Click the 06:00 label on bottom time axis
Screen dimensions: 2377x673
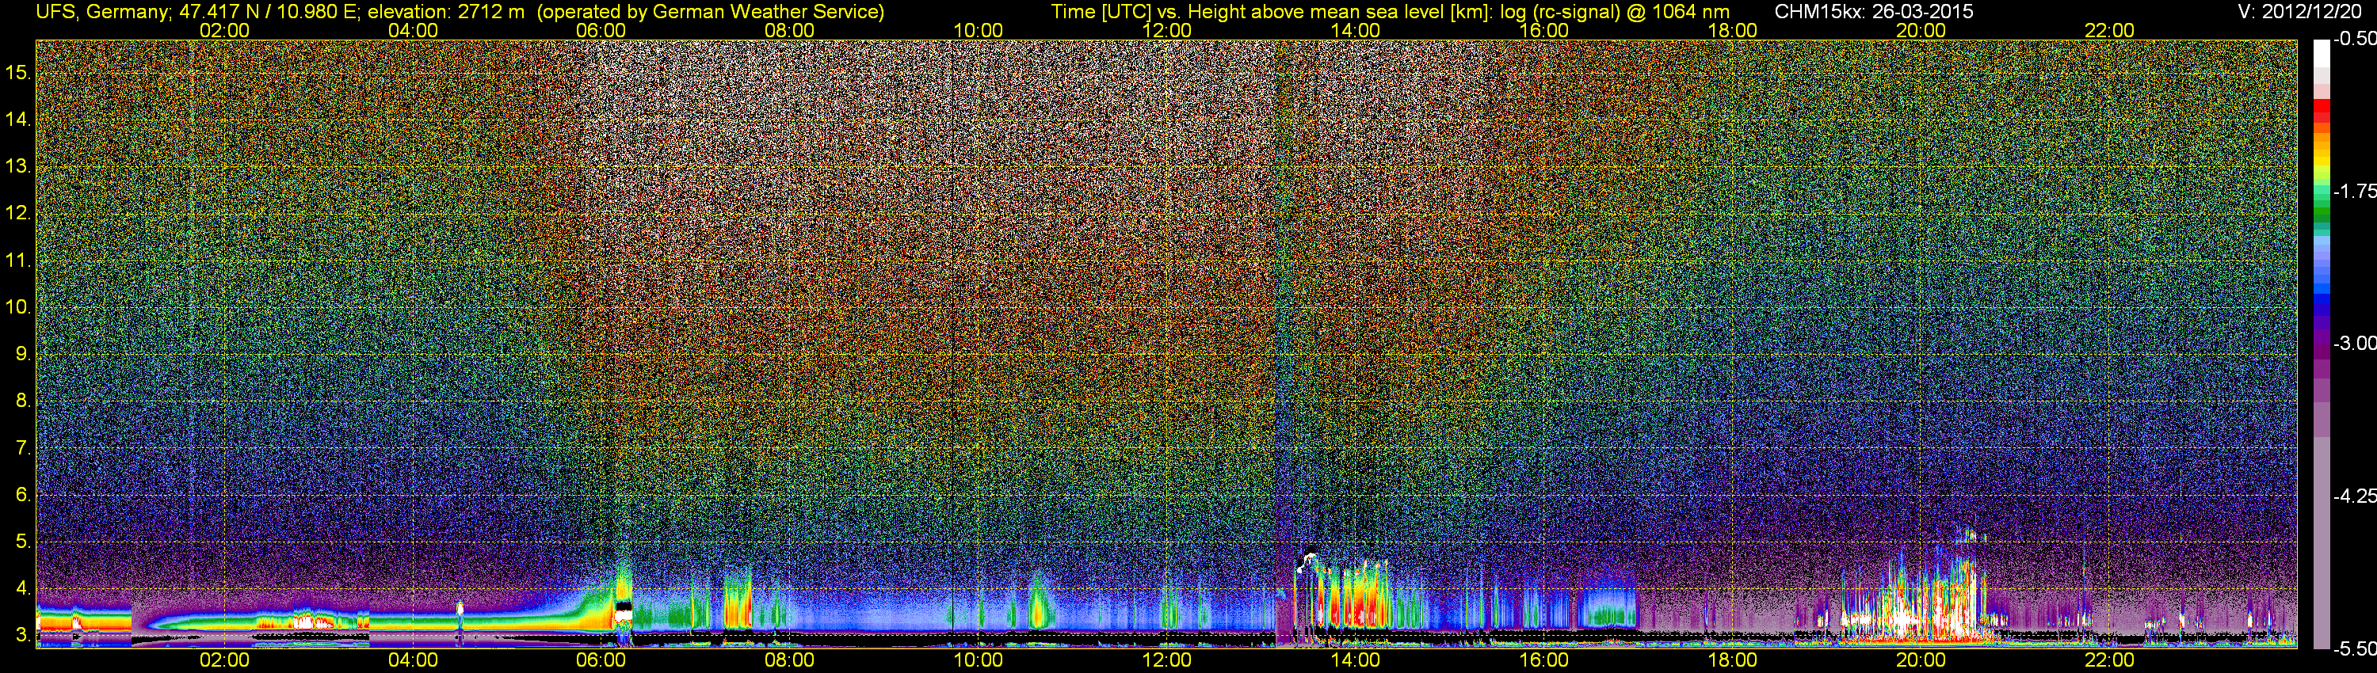[x=601, y=660]
